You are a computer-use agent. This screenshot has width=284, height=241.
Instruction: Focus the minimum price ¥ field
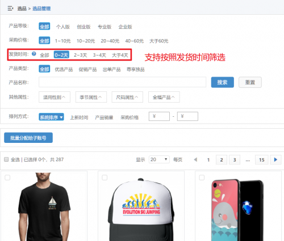pyautogui.click(x=159, y=116)
